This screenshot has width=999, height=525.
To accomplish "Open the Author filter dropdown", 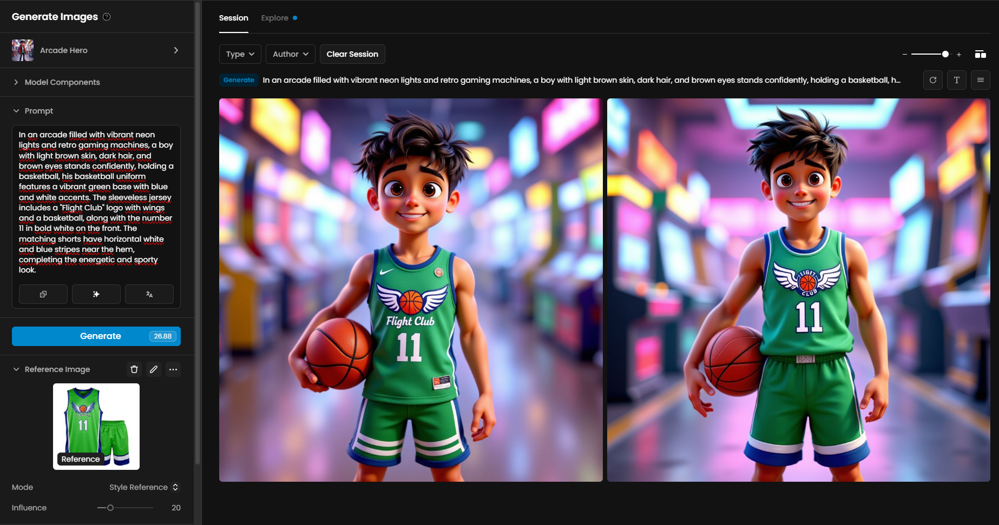I will point(291,54).
